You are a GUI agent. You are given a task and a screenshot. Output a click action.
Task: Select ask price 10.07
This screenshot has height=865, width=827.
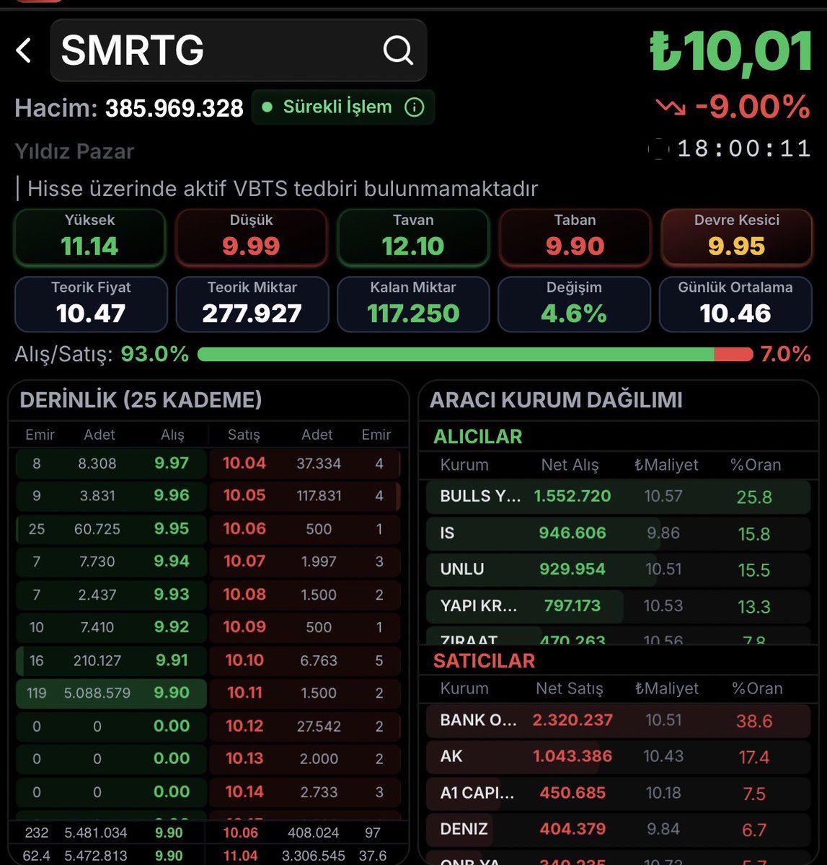click(244, 562)
